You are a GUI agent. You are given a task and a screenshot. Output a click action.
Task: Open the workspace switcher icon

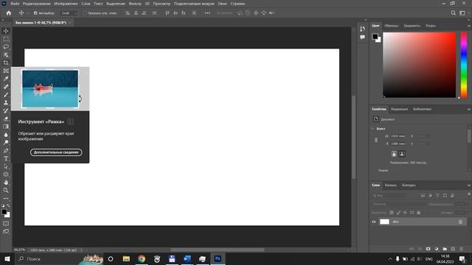pyautogui.click(x=462, y=13)
